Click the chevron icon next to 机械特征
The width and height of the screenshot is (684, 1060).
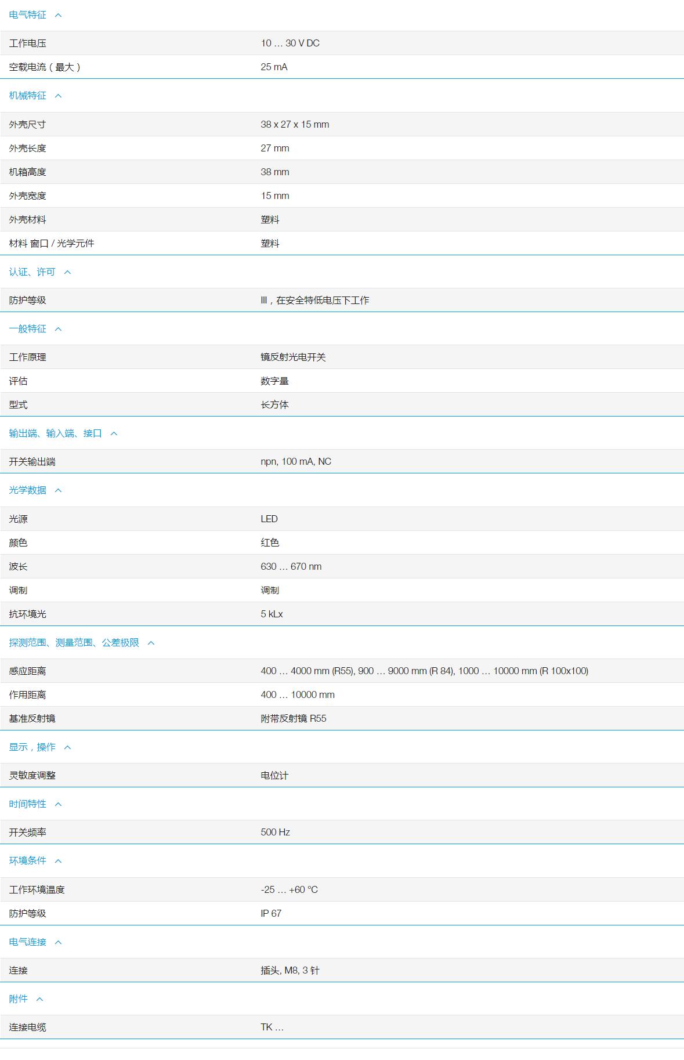(58, 96)
